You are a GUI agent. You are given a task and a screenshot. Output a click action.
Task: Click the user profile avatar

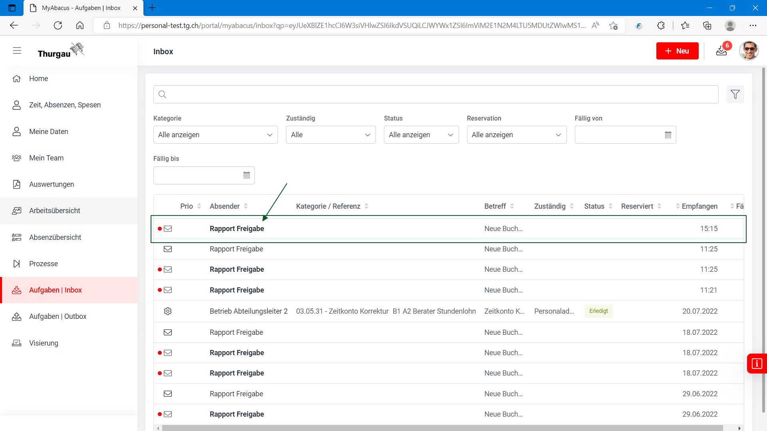(749, 51)
